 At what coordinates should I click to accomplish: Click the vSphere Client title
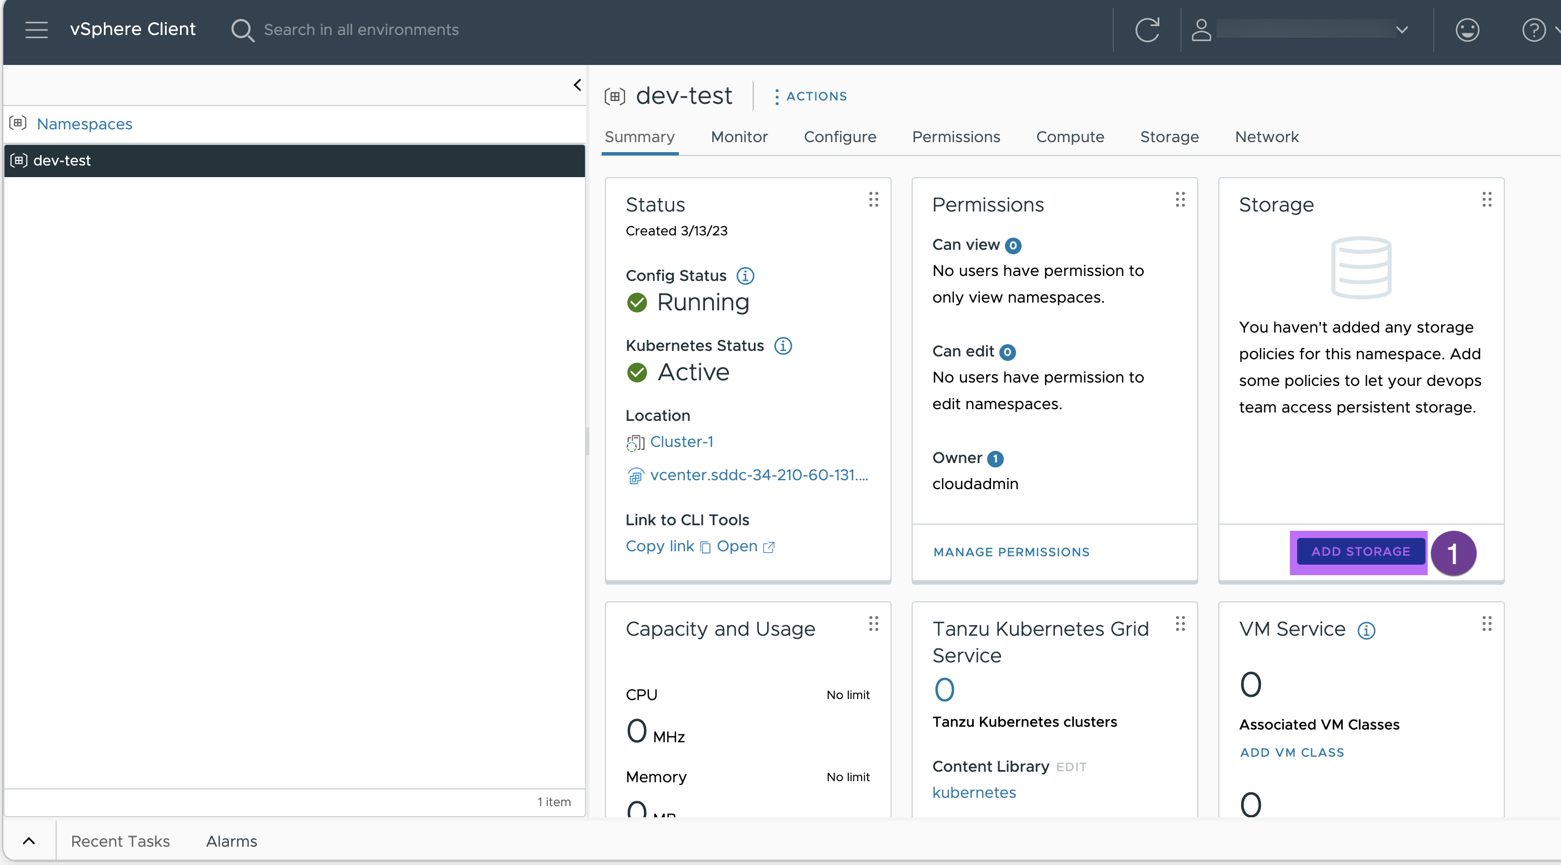pos(132,29)
